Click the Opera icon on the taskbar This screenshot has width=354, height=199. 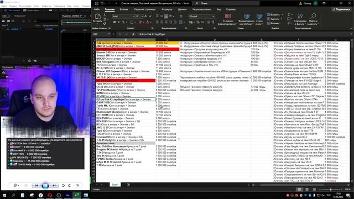point(50,195)
